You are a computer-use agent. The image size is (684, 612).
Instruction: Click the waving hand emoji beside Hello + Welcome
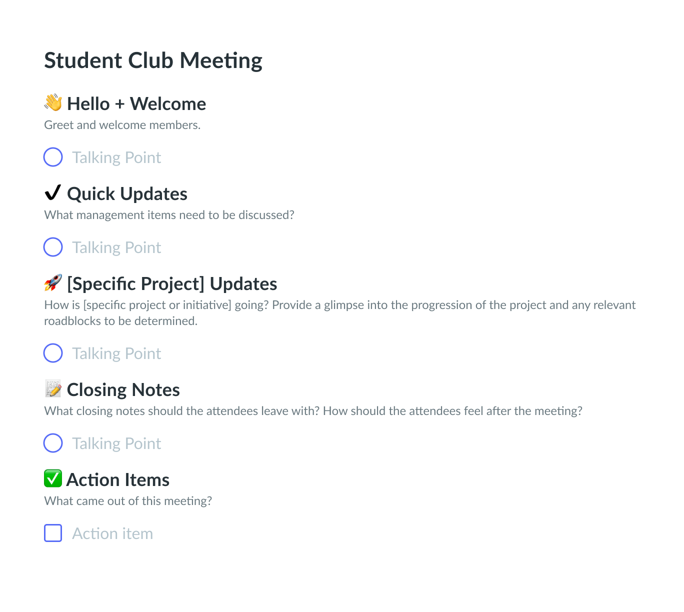pos(53,103)
